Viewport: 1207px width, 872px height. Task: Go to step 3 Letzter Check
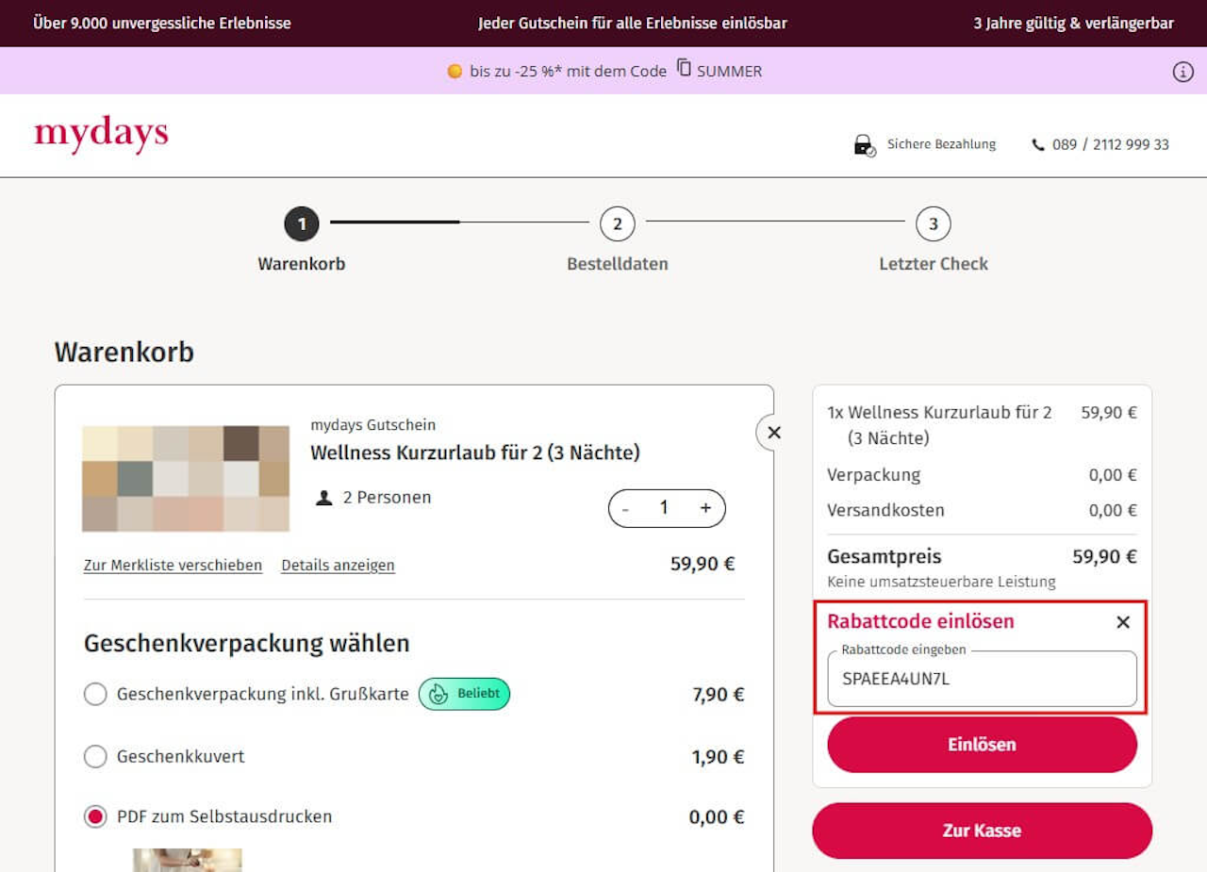tap(934, 224)
